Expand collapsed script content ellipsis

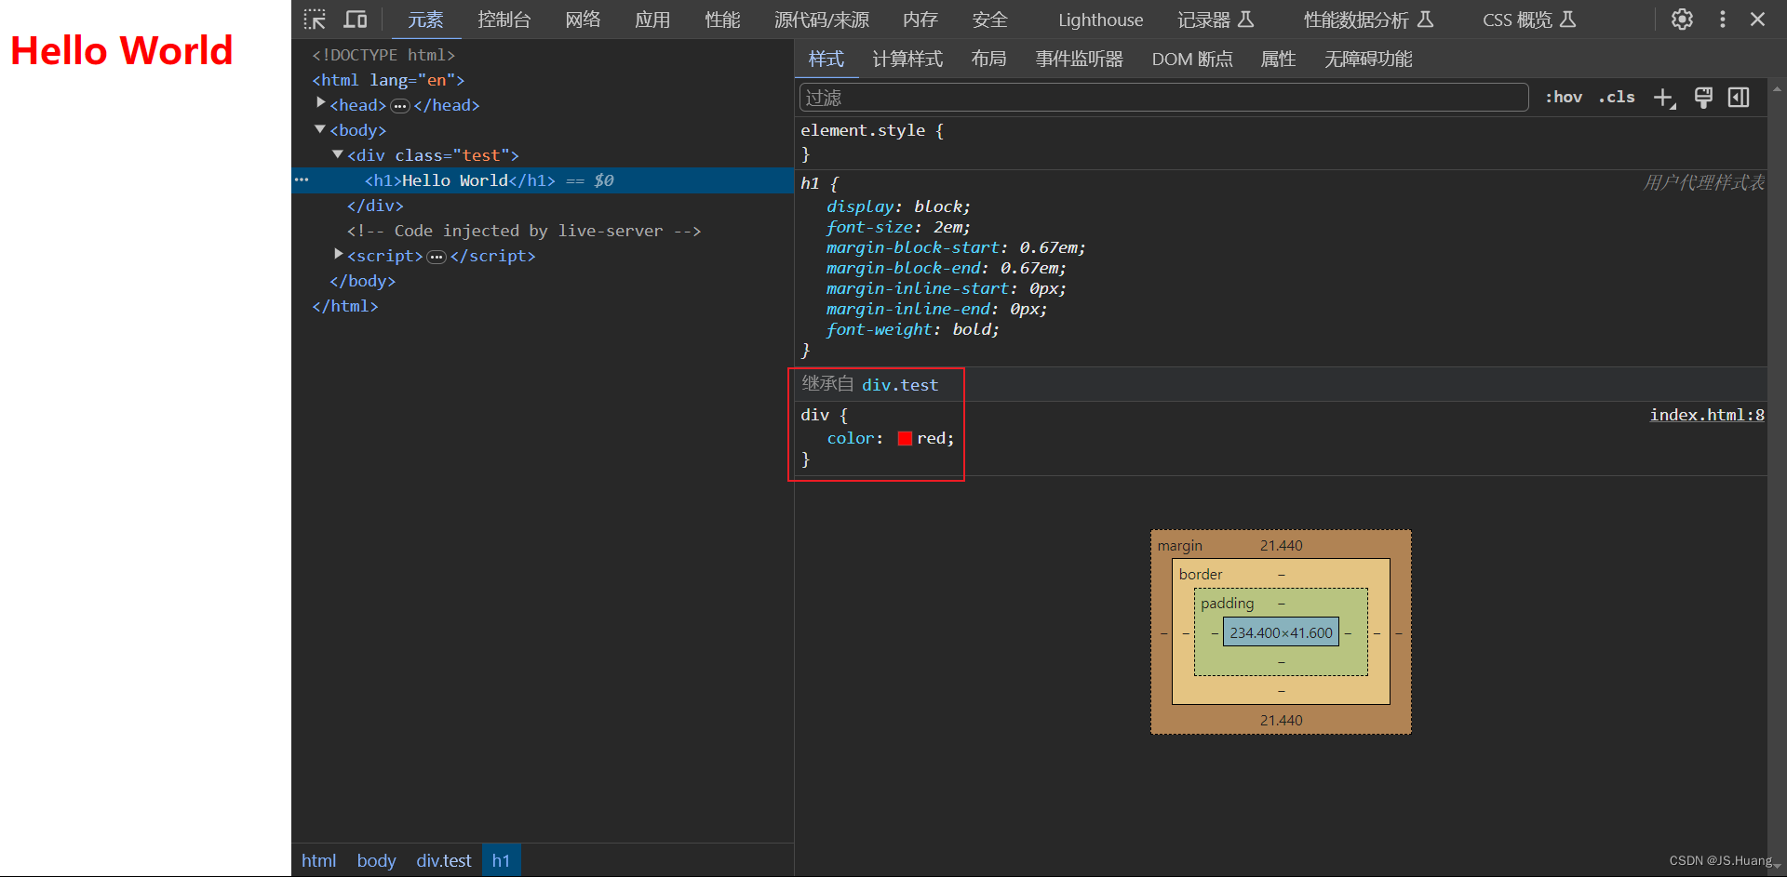(437, 257)
